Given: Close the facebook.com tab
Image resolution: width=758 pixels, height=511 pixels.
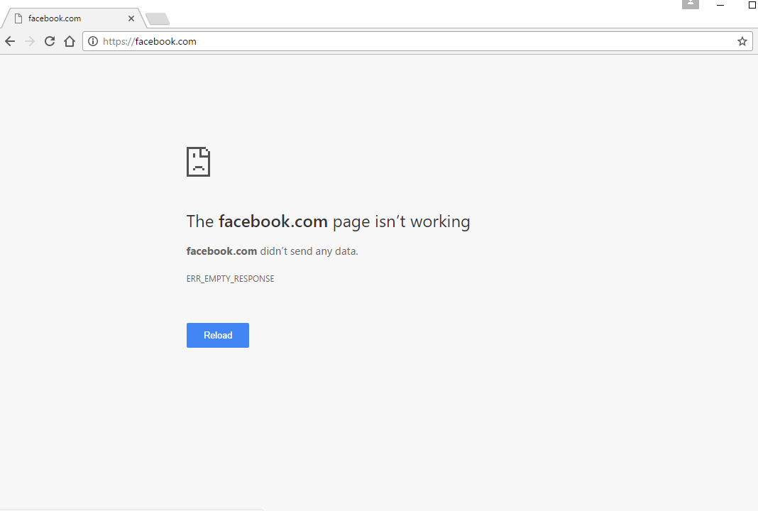Looking at the screenshot, I should point(131,18).
